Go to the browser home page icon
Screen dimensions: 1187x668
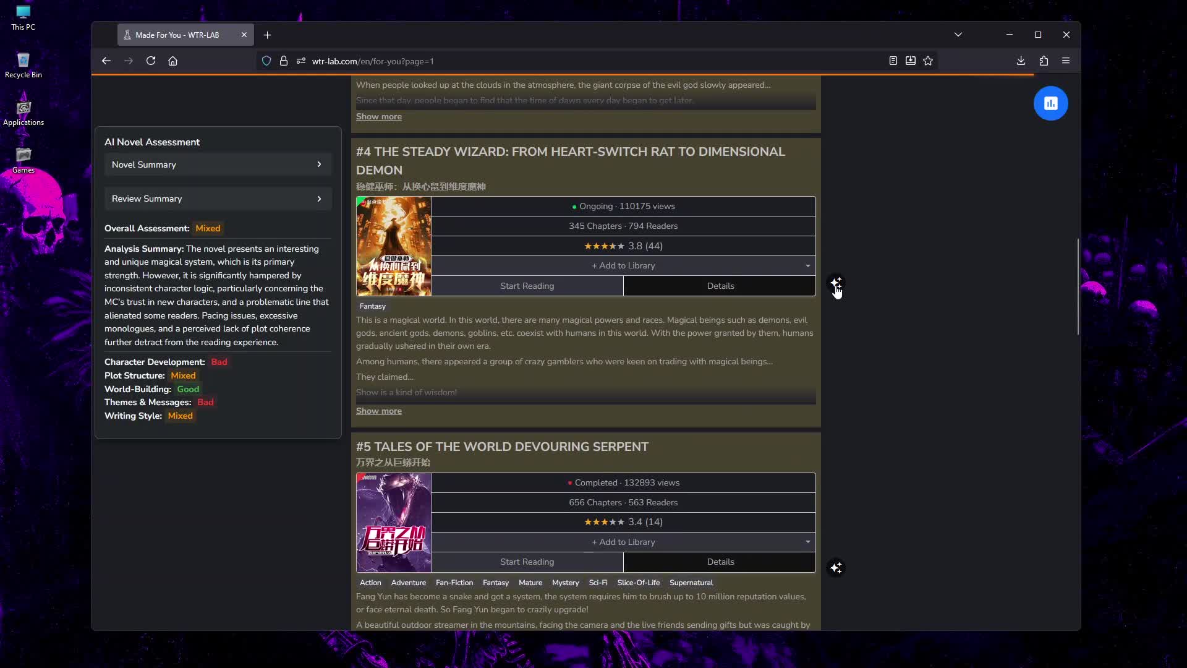click(x=173, y=61)
